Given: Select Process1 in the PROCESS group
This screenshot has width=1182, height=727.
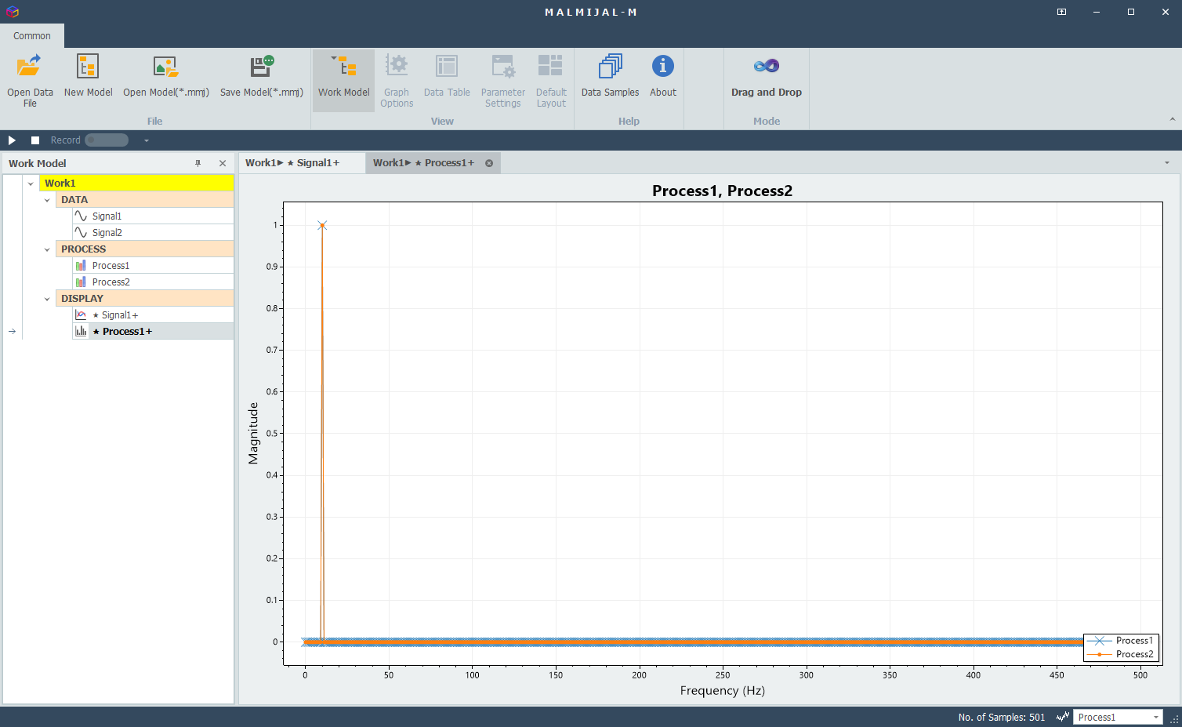Looking at the screenshot, I should [x=153, y=266].
